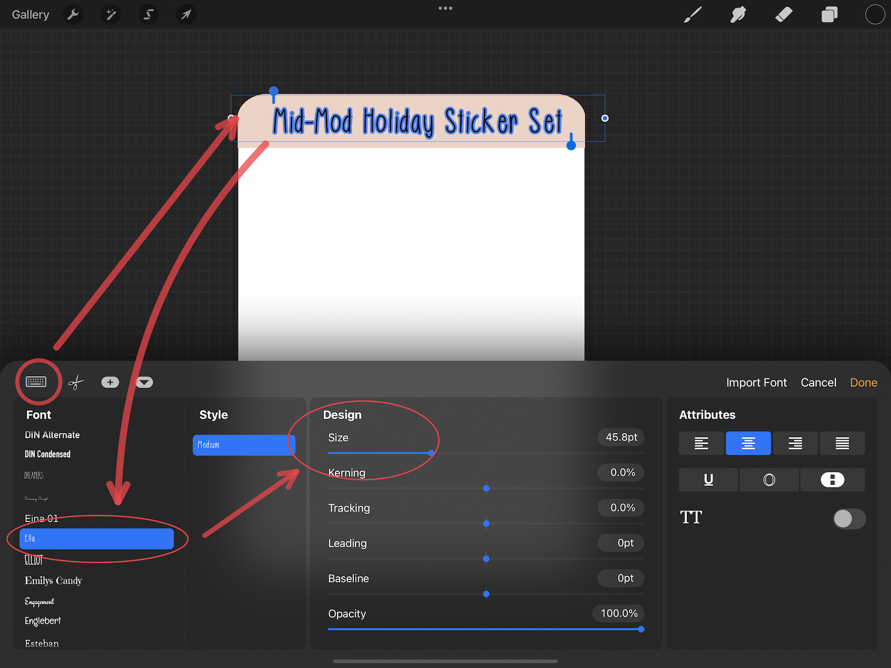Select the Smudge tool

coord(738,14)
